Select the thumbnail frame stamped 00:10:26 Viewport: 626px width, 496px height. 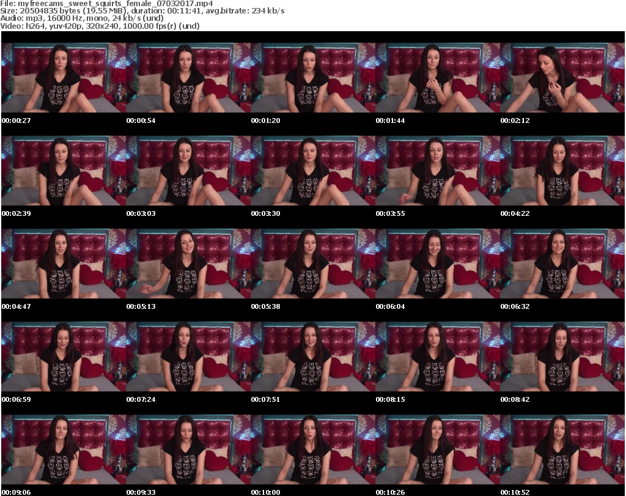(x=438, y=450)
